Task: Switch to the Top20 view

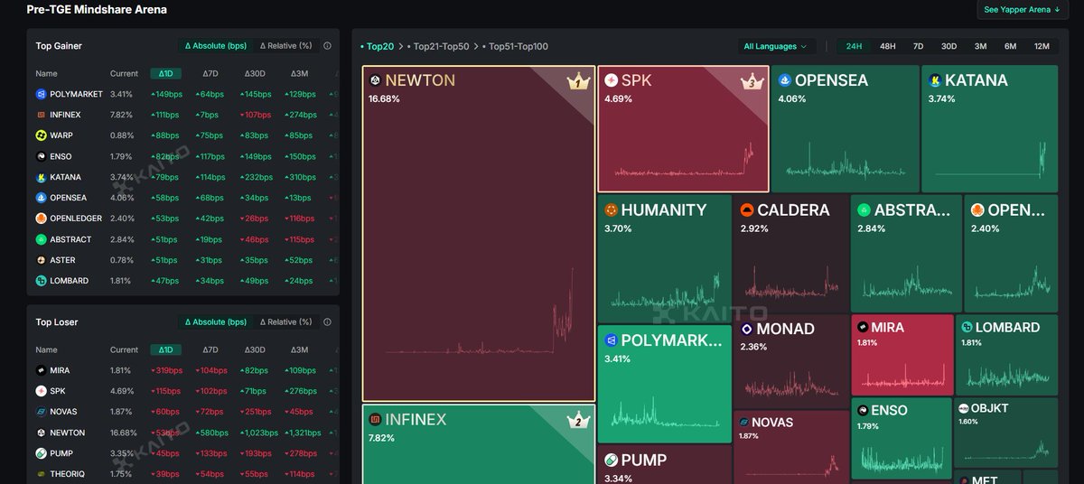Action: click(x=378, y=46)
